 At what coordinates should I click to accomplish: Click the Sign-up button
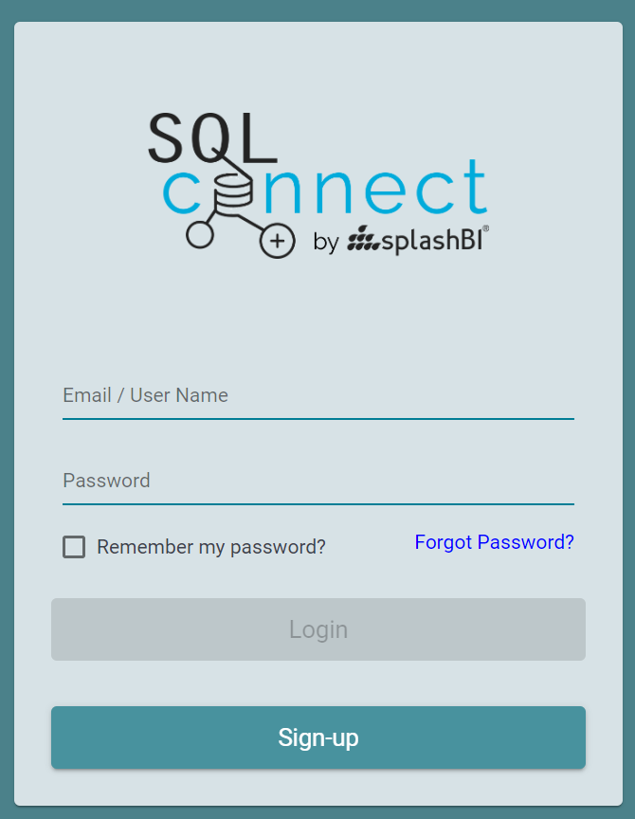click(x=318, y=737)
